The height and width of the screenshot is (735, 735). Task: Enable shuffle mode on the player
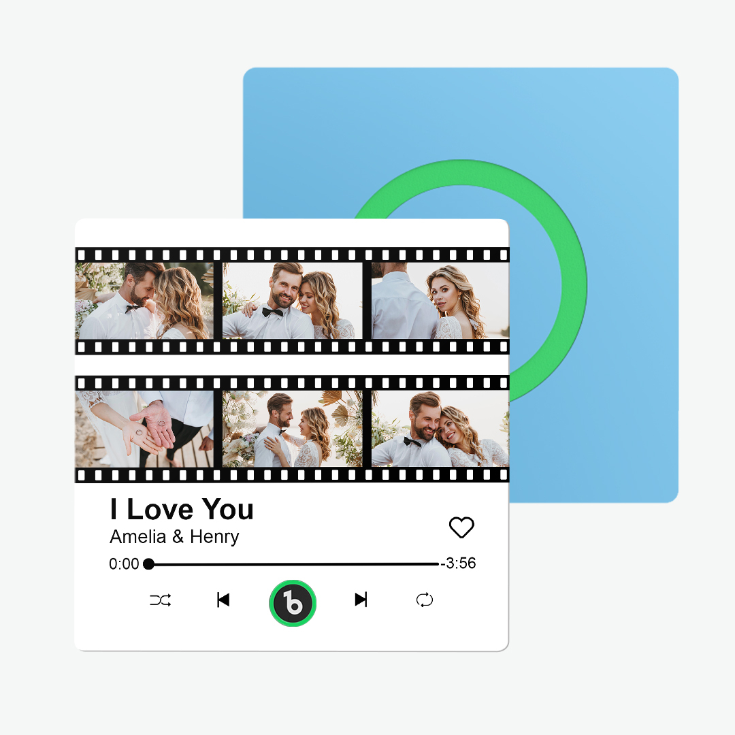click(161, 601)
